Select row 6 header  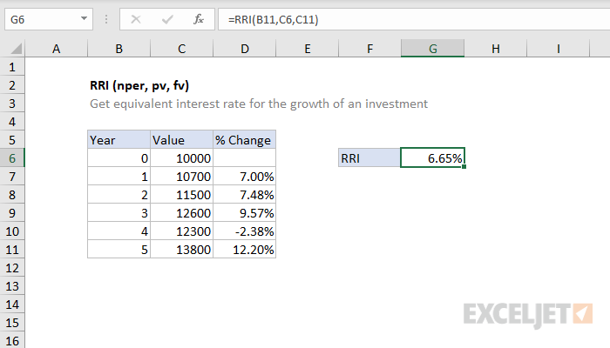(x=12, y=158)
